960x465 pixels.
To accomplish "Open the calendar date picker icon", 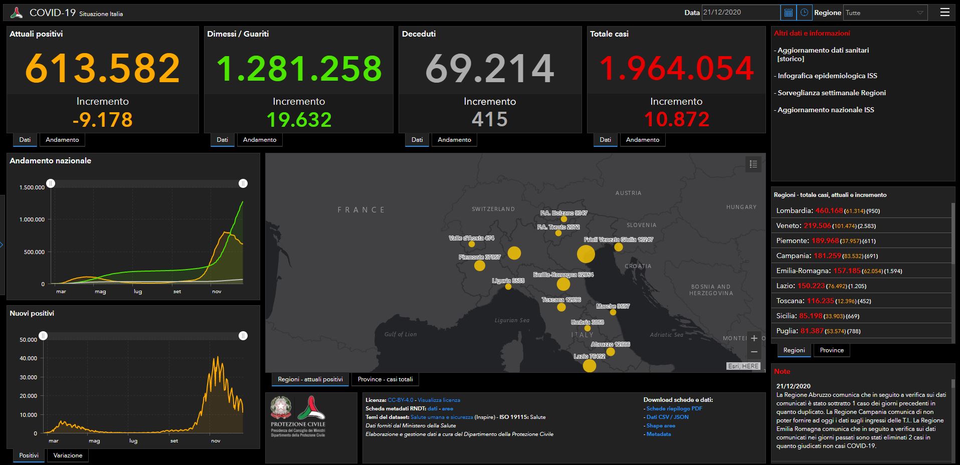I will pyautogui.click(x=788, y=13).
